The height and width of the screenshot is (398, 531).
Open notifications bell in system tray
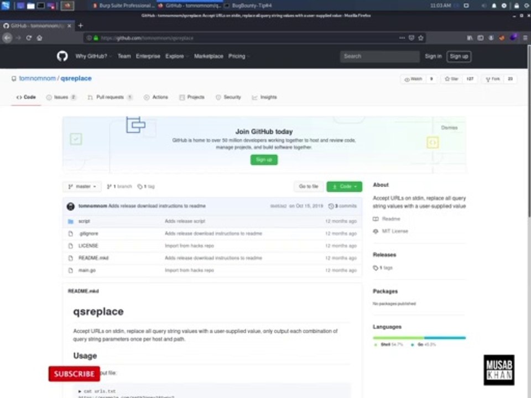(494, 6)
